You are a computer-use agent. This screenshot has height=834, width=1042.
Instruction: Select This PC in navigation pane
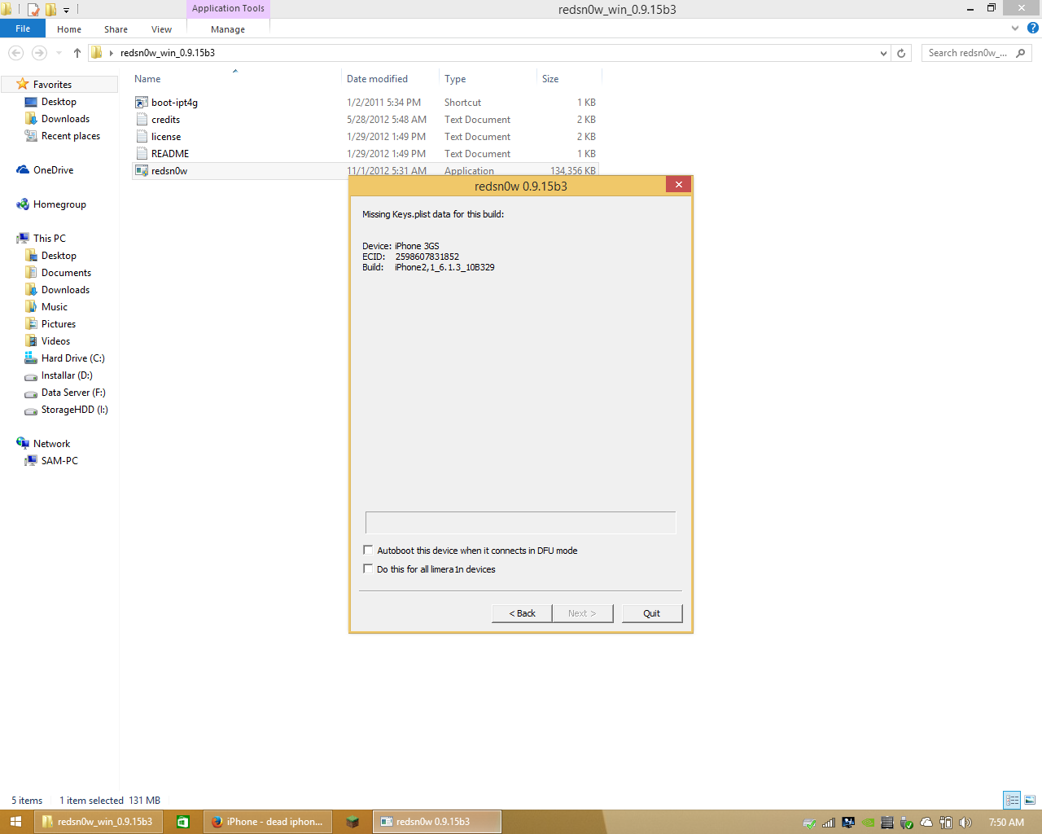49,239
